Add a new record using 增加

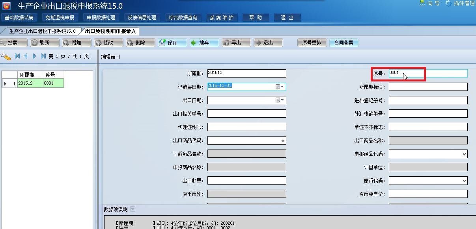point(77,42)
